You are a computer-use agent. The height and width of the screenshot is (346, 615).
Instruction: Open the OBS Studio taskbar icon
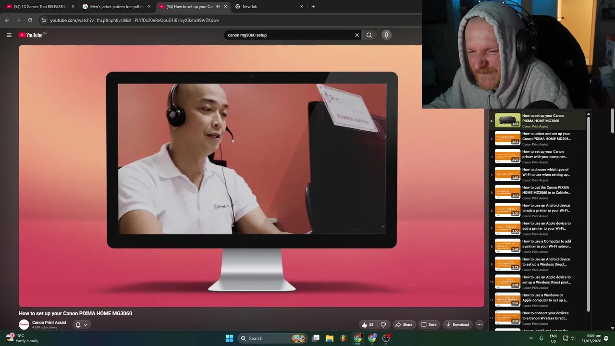(x=386, y=338)
